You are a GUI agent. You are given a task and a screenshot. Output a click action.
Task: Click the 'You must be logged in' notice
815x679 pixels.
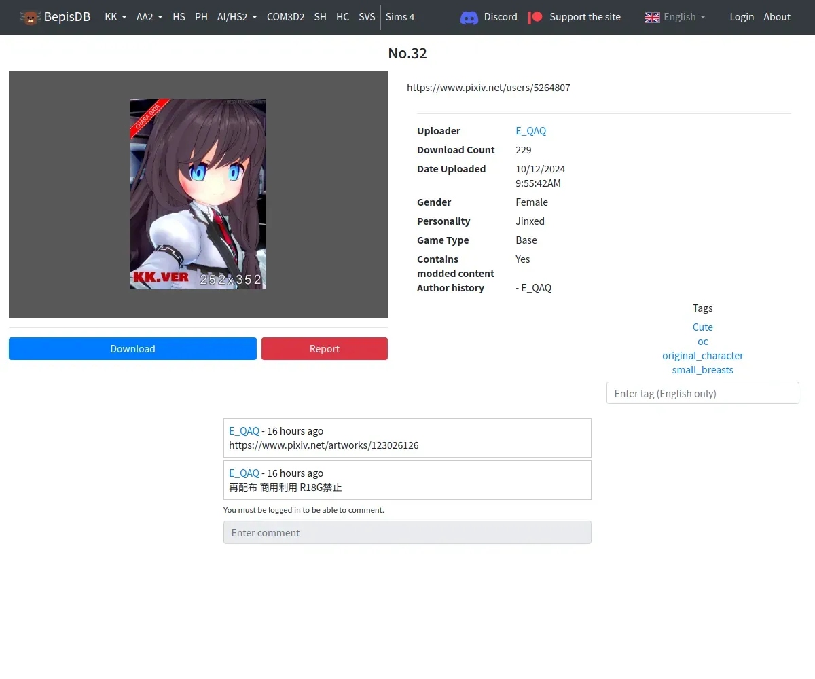[x=304, y=510]
